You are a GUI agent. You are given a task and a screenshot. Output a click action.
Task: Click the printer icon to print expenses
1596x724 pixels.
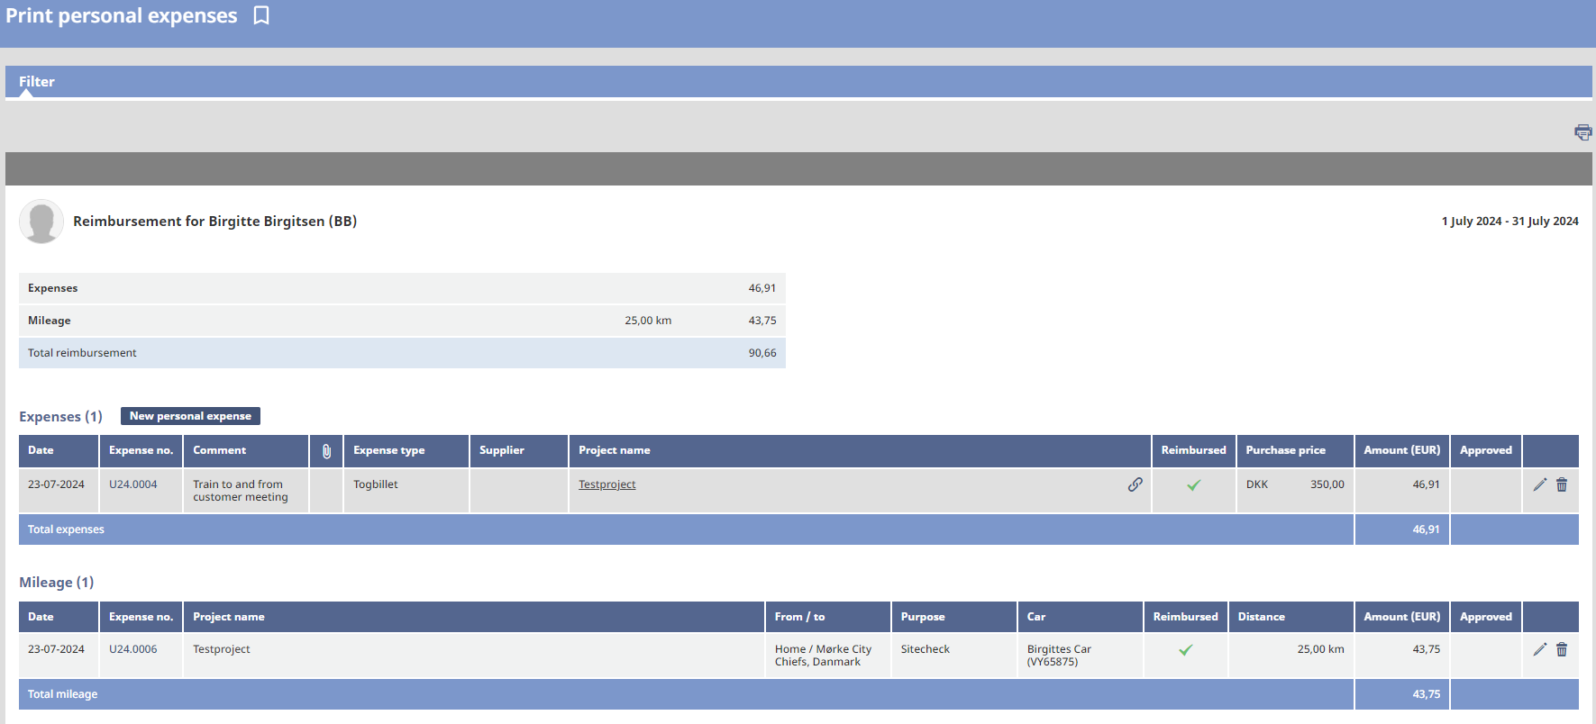(x=1582, y=132)
